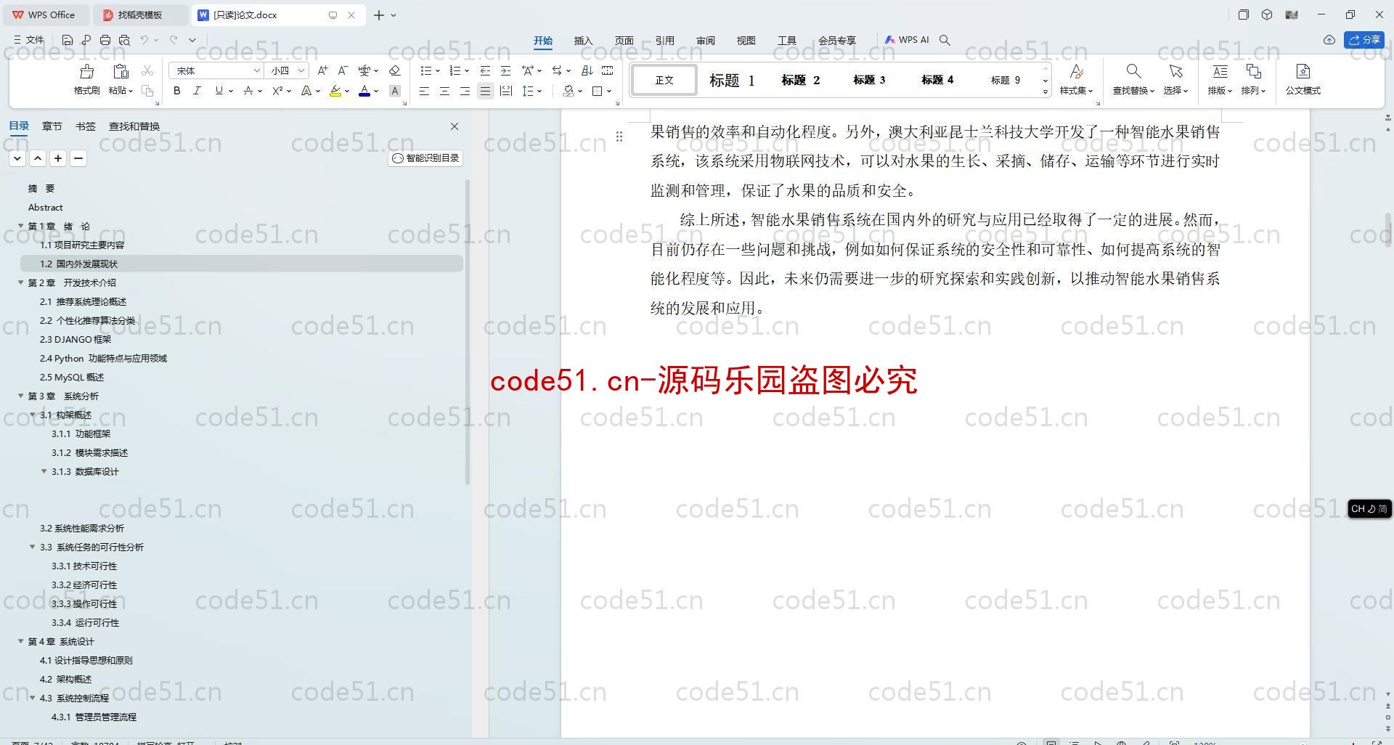Center align text
This screenshot has height=745, width=1394.
tap(444, 91)
